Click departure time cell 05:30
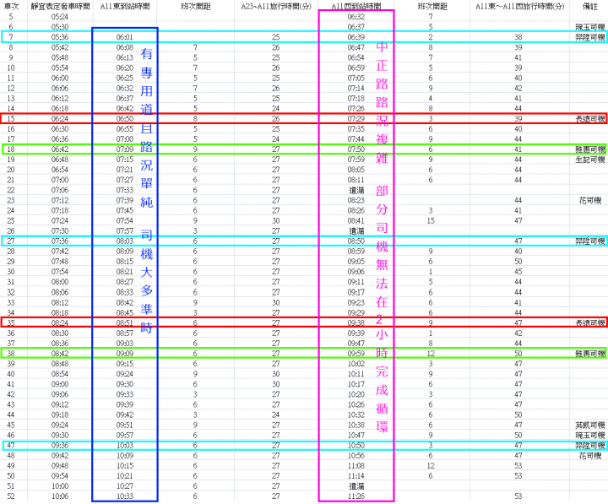 tap(60, 27)
